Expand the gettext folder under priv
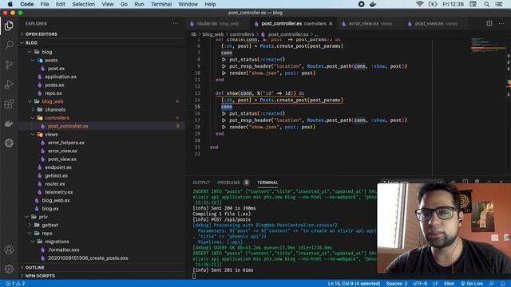 (x=50, y=225)
